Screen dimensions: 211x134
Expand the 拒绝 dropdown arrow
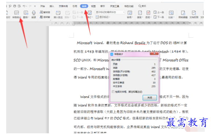pos(151,17)
